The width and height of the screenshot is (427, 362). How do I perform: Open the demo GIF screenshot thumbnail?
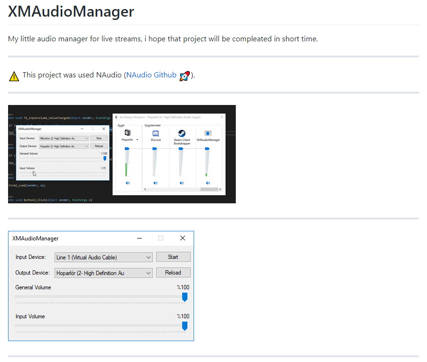(122, 154)
